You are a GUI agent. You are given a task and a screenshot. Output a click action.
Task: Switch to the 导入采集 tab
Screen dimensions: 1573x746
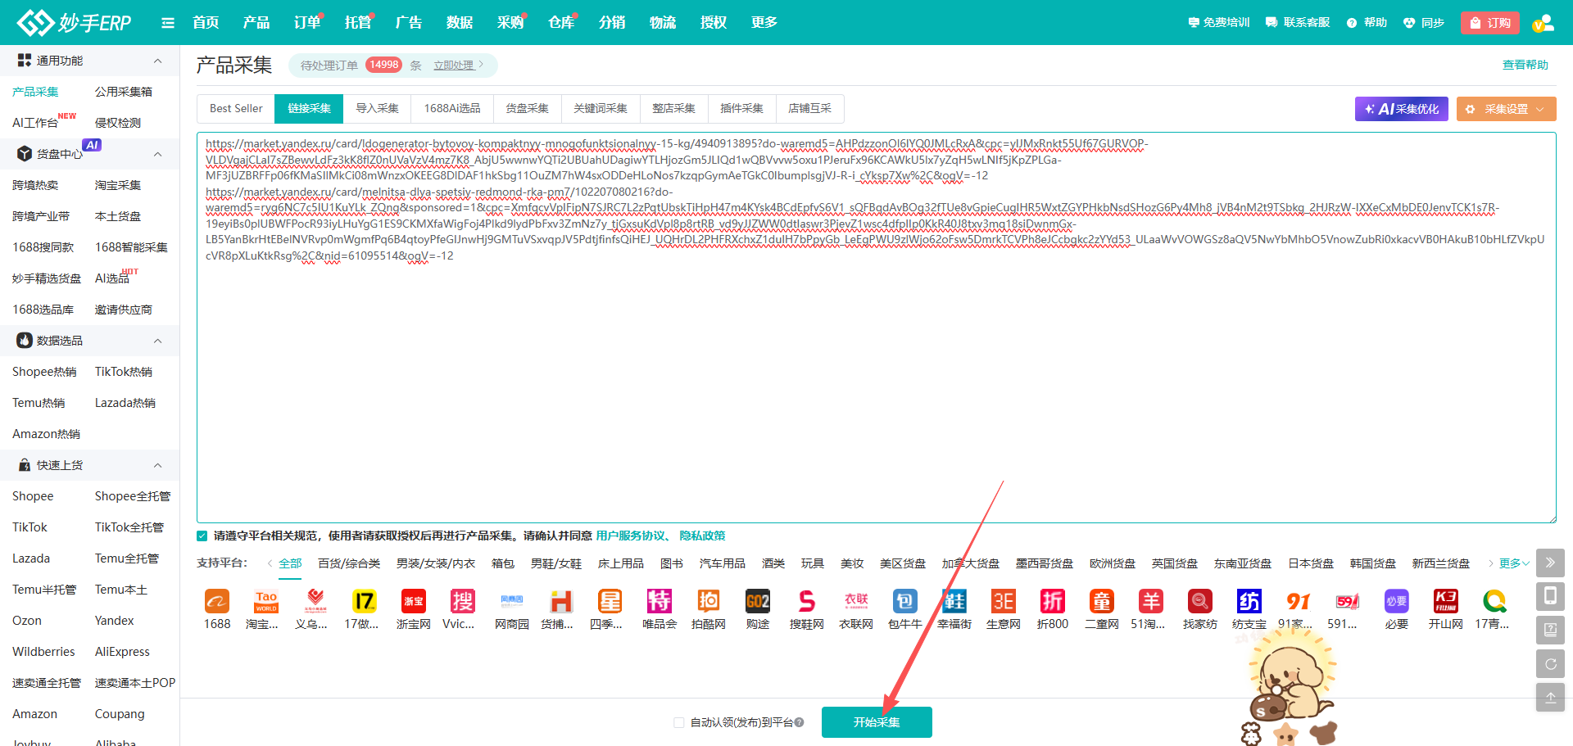(x=377, y=109)
